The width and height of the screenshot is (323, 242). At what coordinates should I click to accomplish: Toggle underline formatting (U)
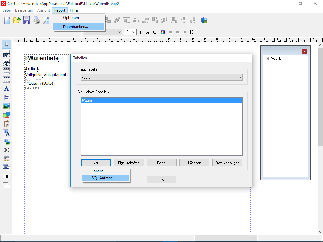[155, 32]
